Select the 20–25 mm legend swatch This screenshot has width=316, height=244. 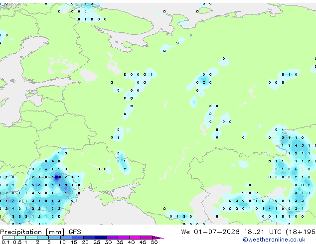click(x=89, y=238)
